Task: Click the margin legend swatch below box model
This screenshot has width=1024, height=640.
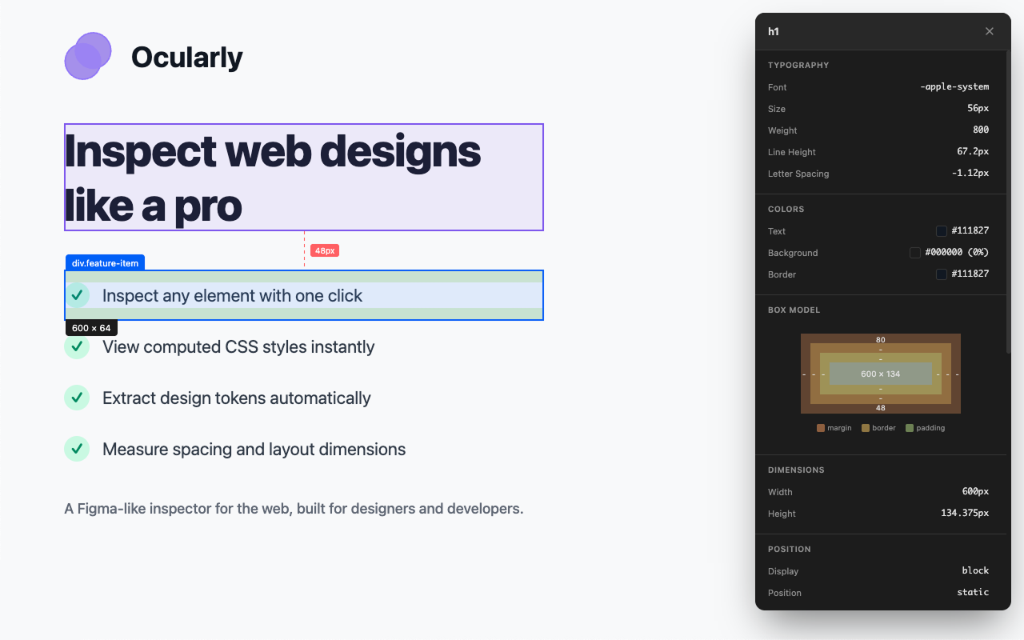Action: (820, 427)
